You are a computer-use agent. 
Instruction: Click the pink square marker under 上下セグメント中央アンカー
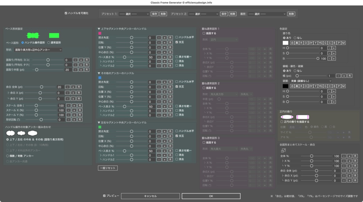pos(100,33)
